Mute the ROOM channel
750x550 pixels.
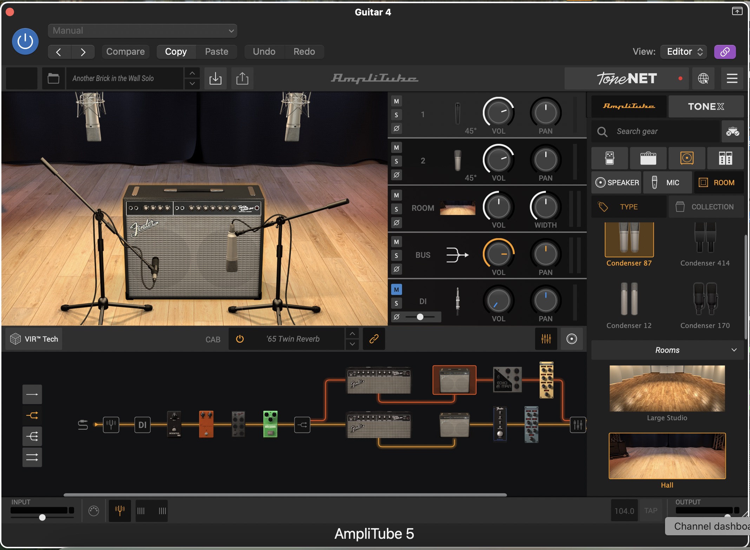(396, 195)
